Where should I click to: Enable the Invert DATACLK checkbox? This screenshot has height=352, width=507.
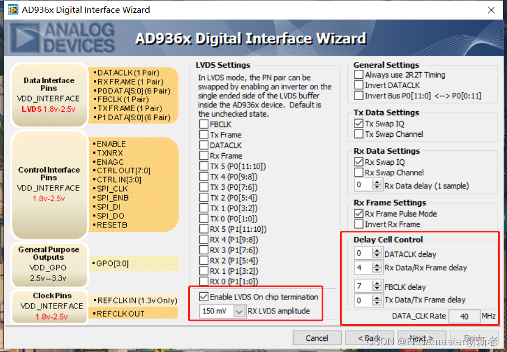(x=358, y=85)
